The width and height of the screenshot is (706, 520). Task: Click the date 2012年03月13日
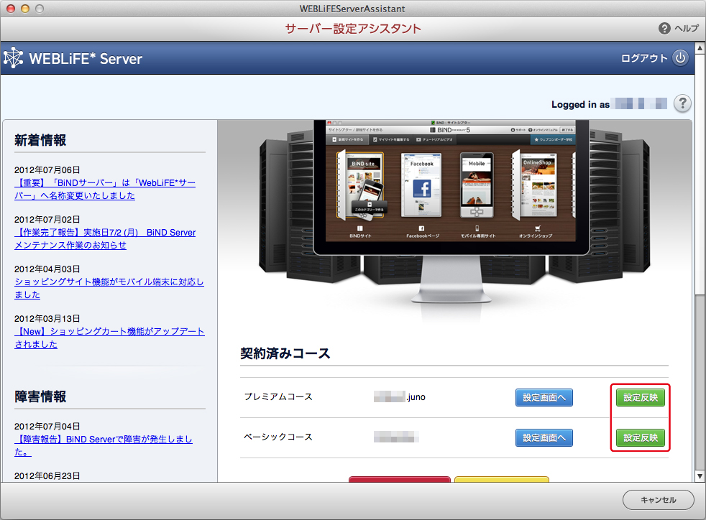[x=47, y=318]
